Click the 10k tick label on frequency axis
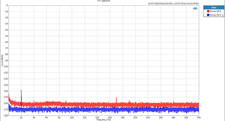The width and height of the screenshot is (225, 121). 72,118
